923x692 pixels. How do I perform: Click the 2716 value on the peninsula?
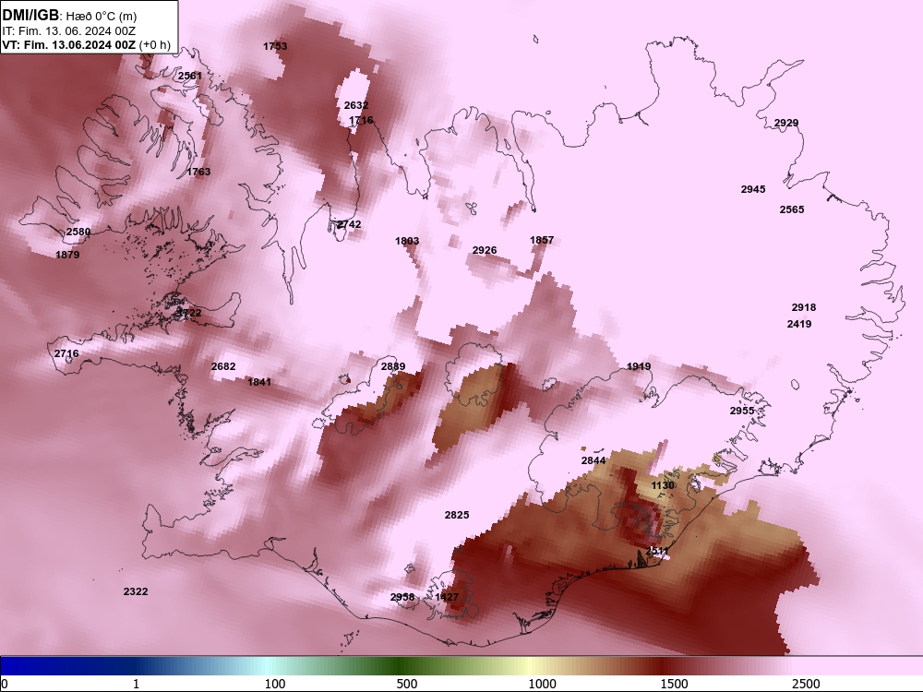click(x=66, y=353)
